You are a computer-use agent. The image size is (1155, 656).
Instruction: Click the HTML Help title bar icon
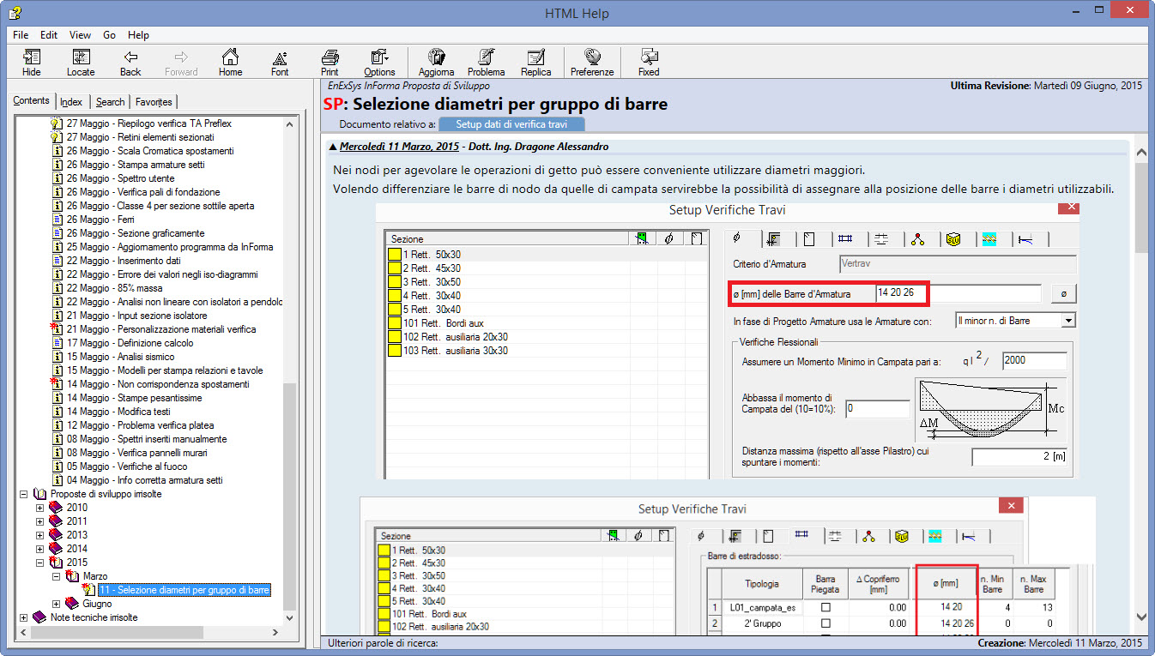coord(15,13)
